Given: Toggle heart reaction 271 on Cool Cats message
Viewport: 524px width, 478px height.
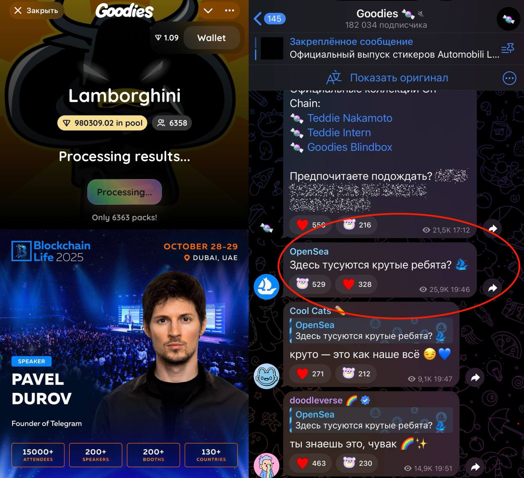Looking at the screenshot, I should [x=311, y=374].
